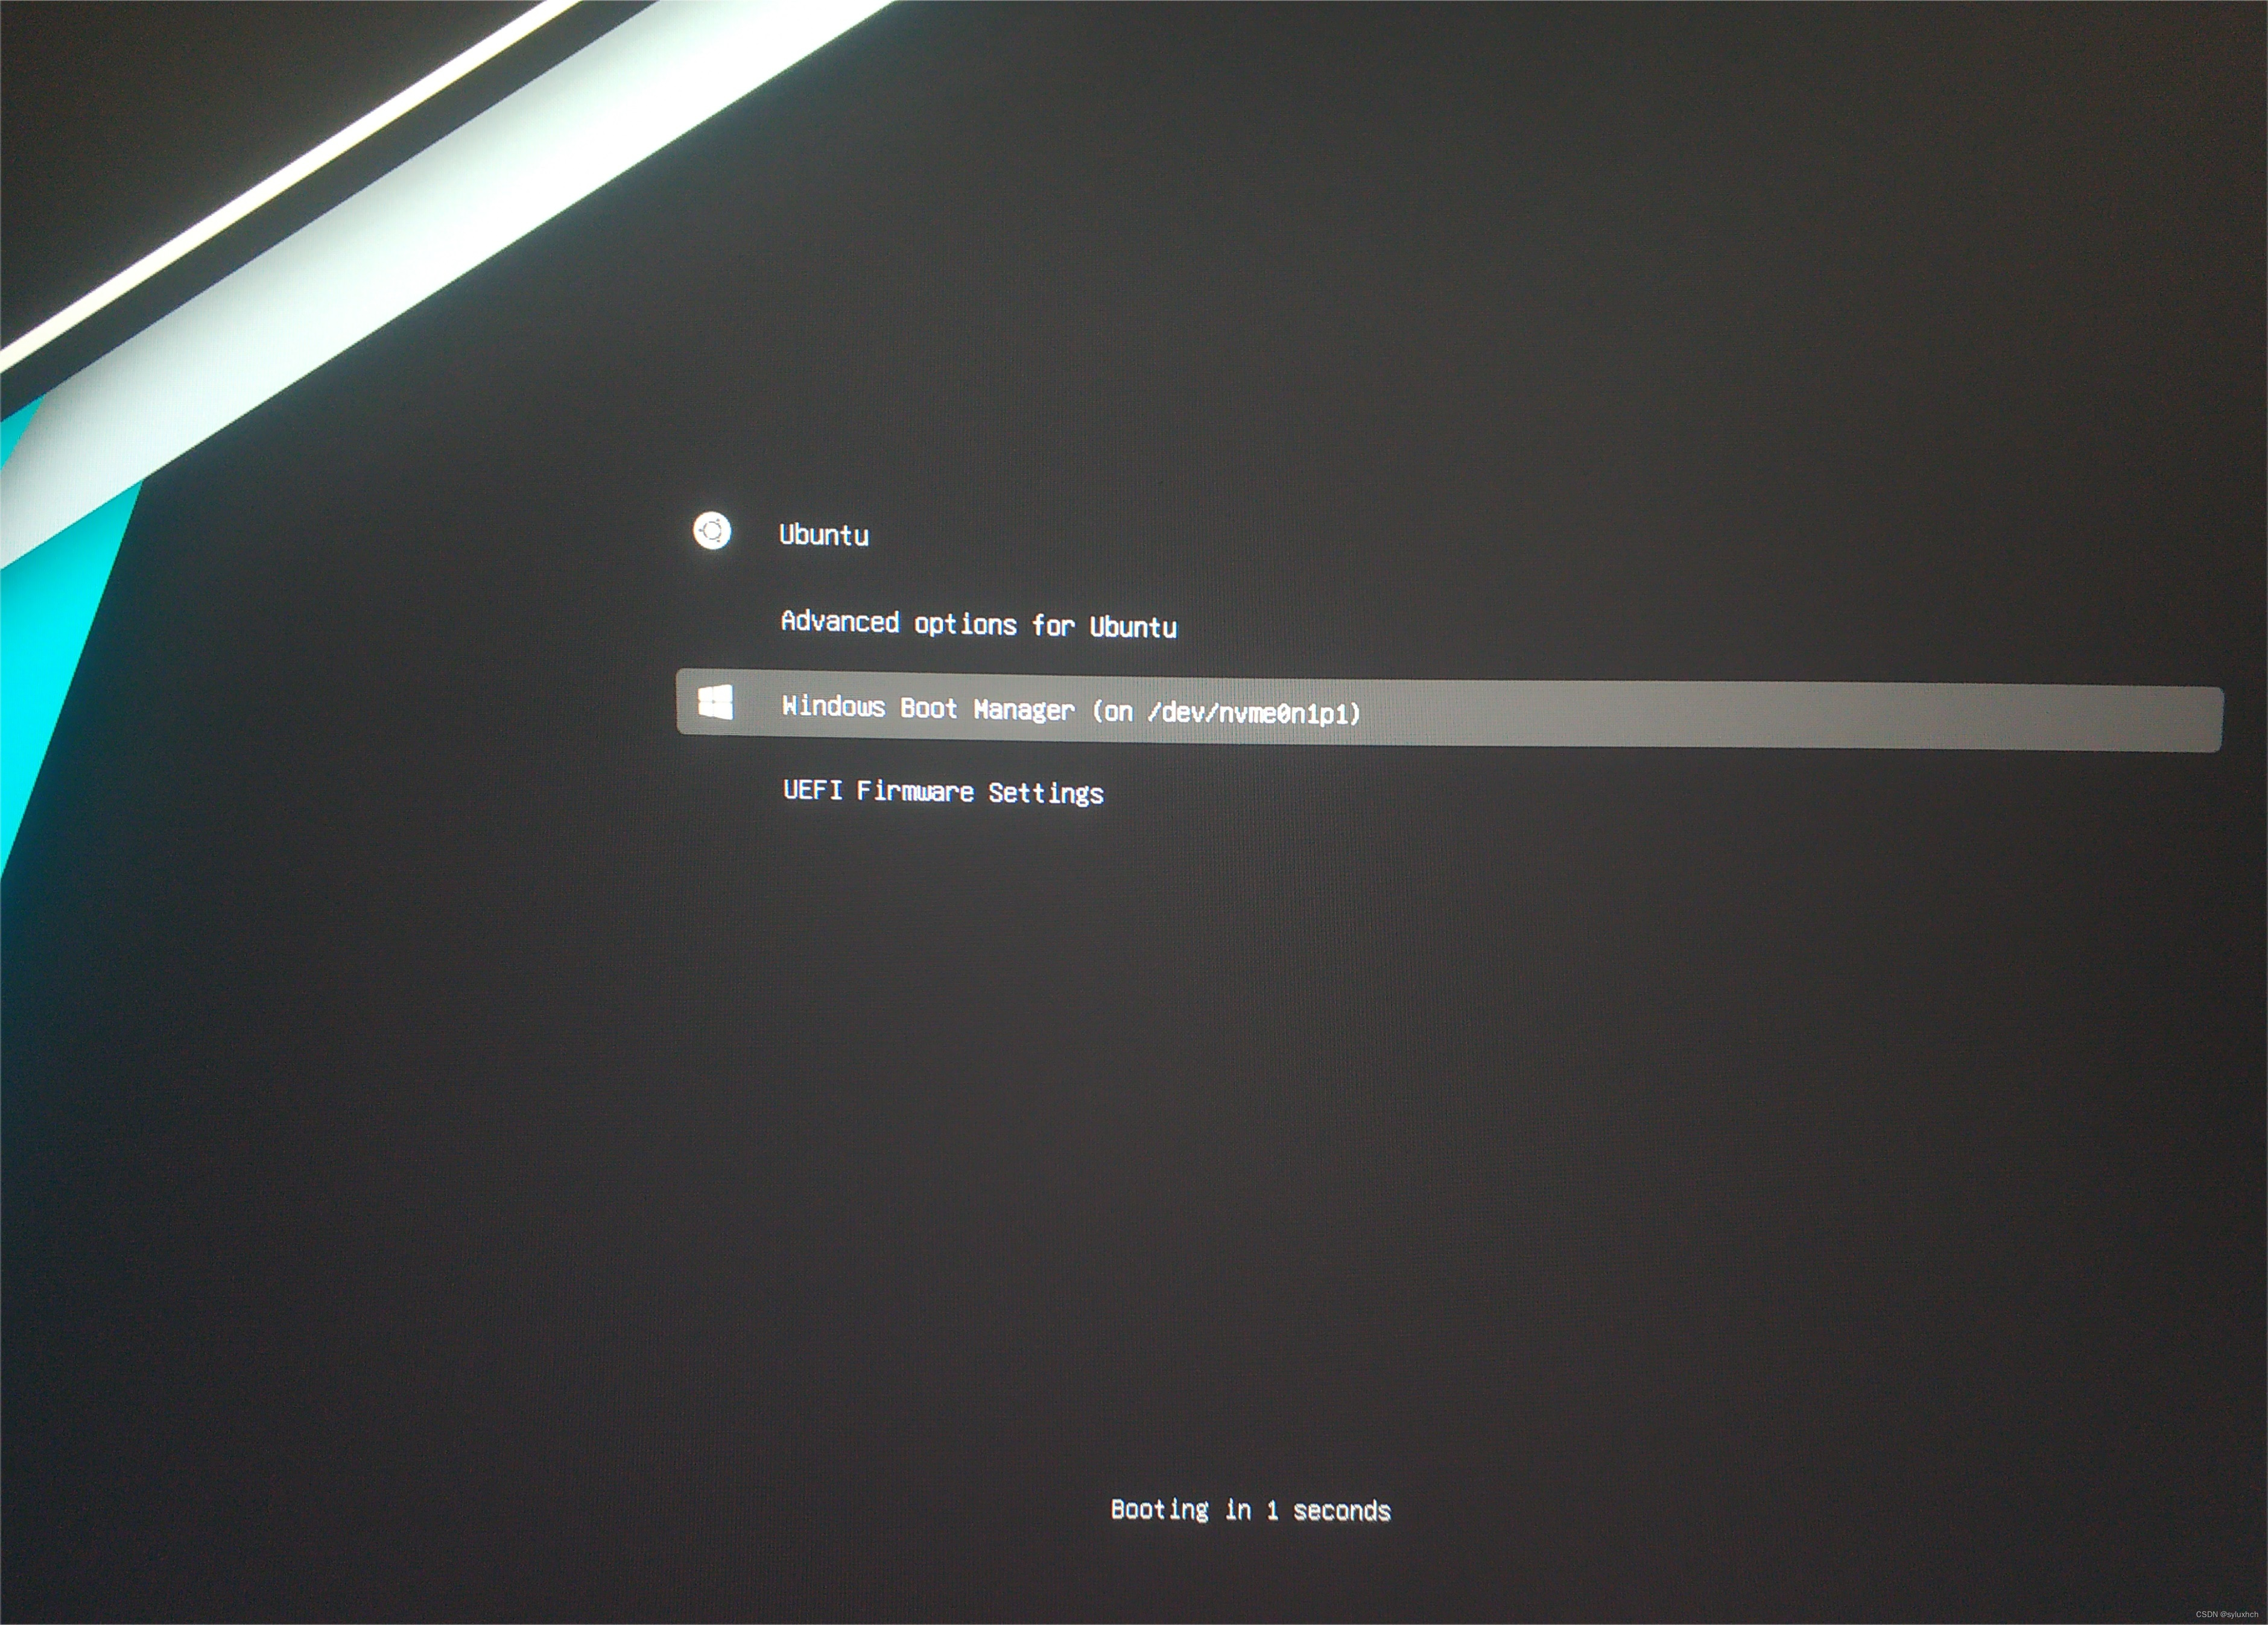
Task: Click the word 'Manager' in highlighted entry
Action: [1024, 710]
